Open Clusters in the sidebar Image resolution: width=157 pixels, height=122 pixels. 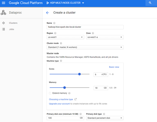click(13, 23)
